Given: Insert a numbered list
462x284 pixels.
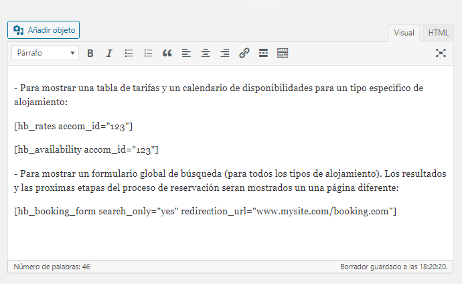Looking at the screenshot, I should [148, 53].
